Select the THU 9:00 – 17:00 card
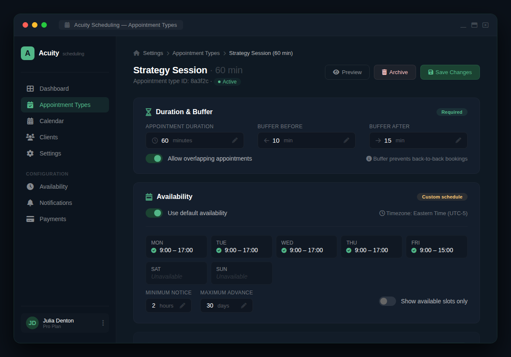This screenshot has width=511, height=357. [x=371, y=247]
